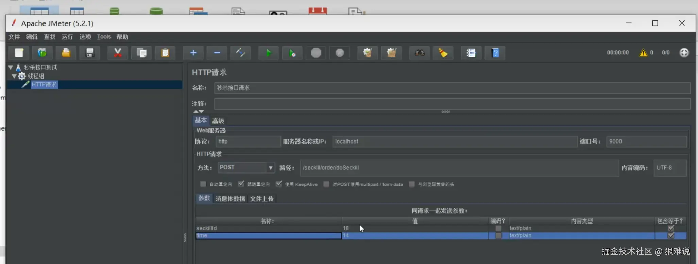This screenshot has width=698, height=264.
Task: Click the yellow warning log icon
Action: (x=643, y=53)
